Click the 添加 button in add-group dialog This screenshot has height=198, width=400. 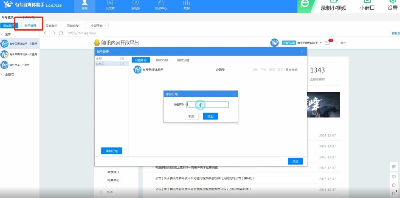[x=210, y=116]
